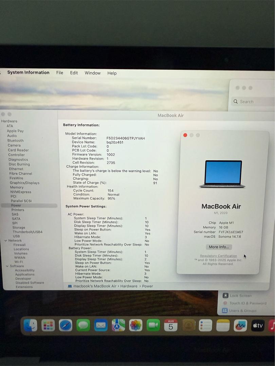275x366 pixels.
Task: Open Maps app in Dock
Action: [x=118, y=325]
